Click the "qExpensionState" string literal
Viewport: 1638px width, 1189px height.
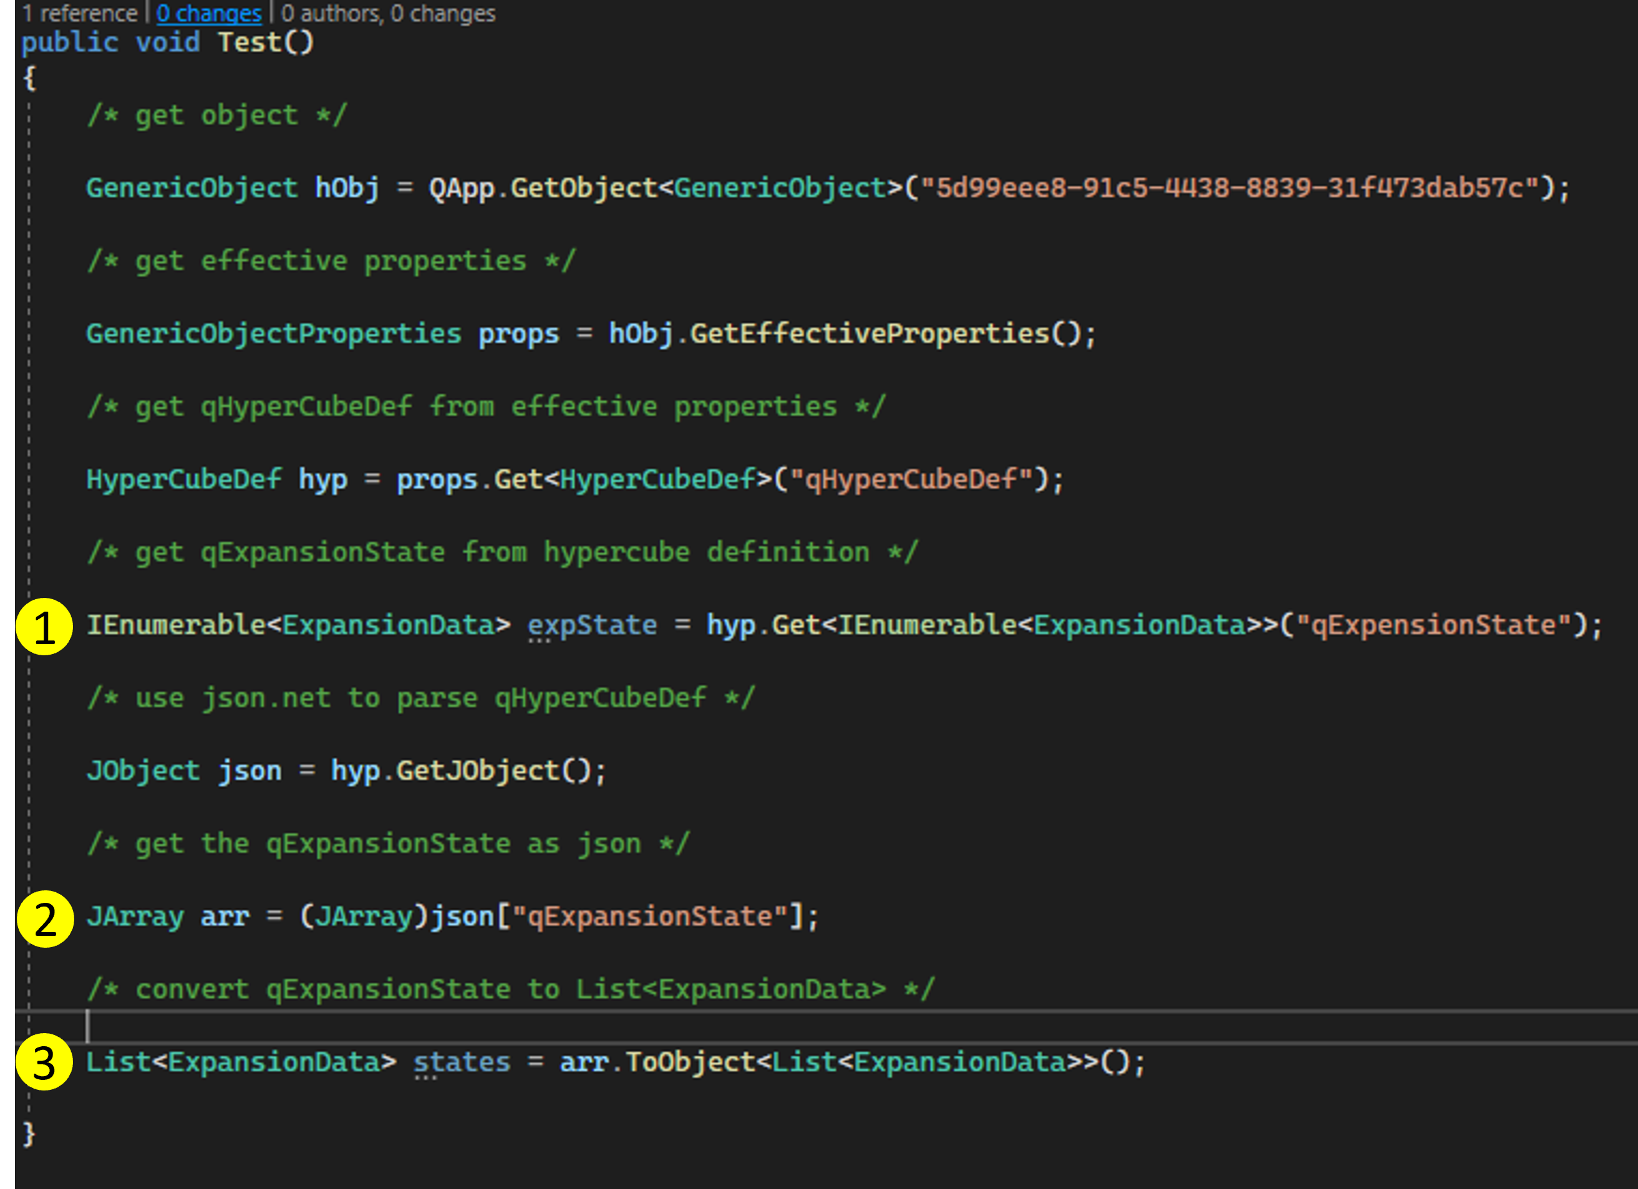click(x=1433, y=625)
